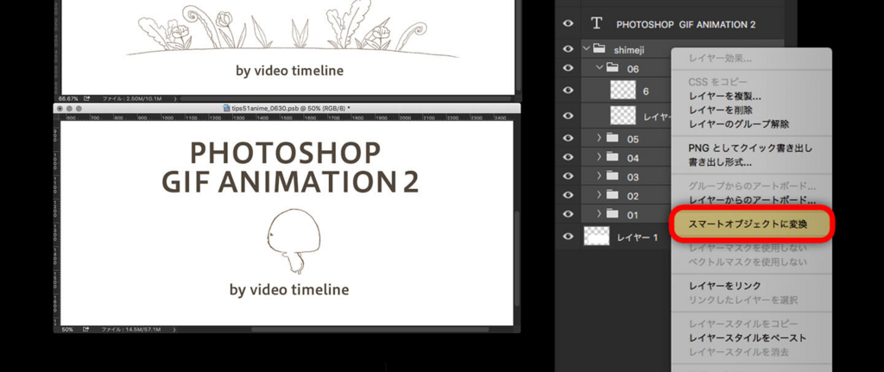The height and width of the screenshot is (372, 884).
Task: Hide the 04 group
Action: [568, 157]
